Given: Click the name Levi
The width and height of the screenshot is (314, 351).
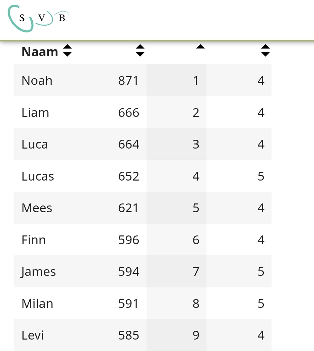Looking at the screenshot, I should [x=32, y=335].
